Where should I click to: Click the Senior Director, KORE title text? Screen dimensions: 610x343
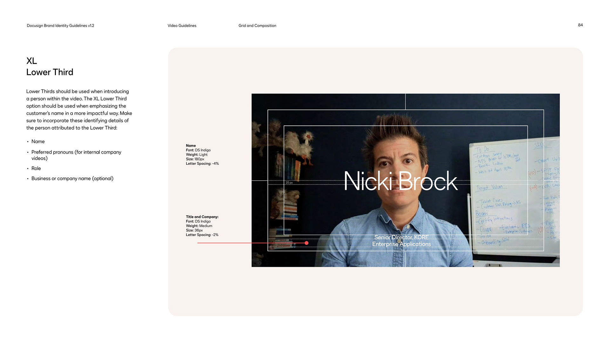coord(401,237)
